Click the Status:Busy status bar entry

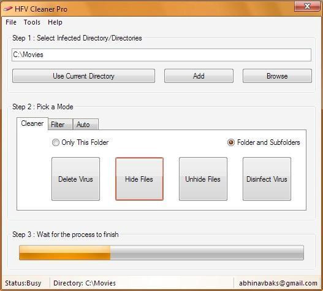23,283
